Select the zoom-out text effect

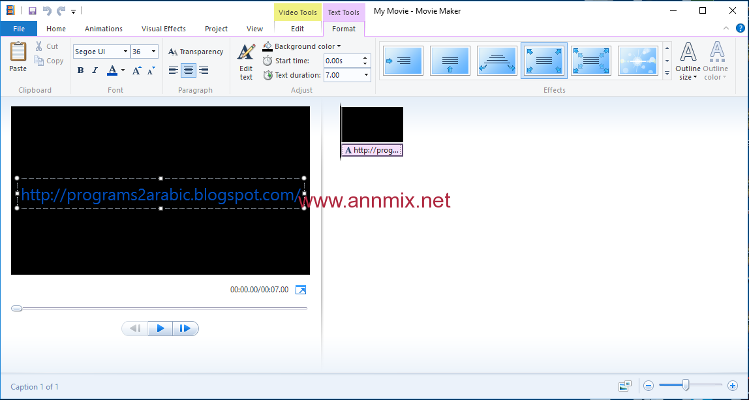point(591,61)
